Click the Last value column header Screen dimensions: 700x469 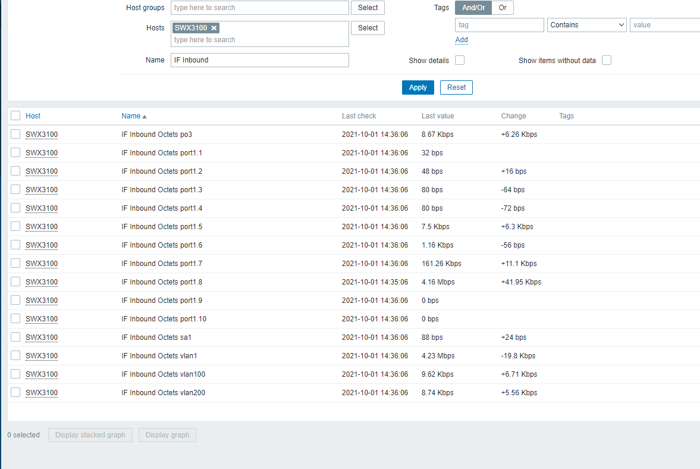click(x=438, y=115)
